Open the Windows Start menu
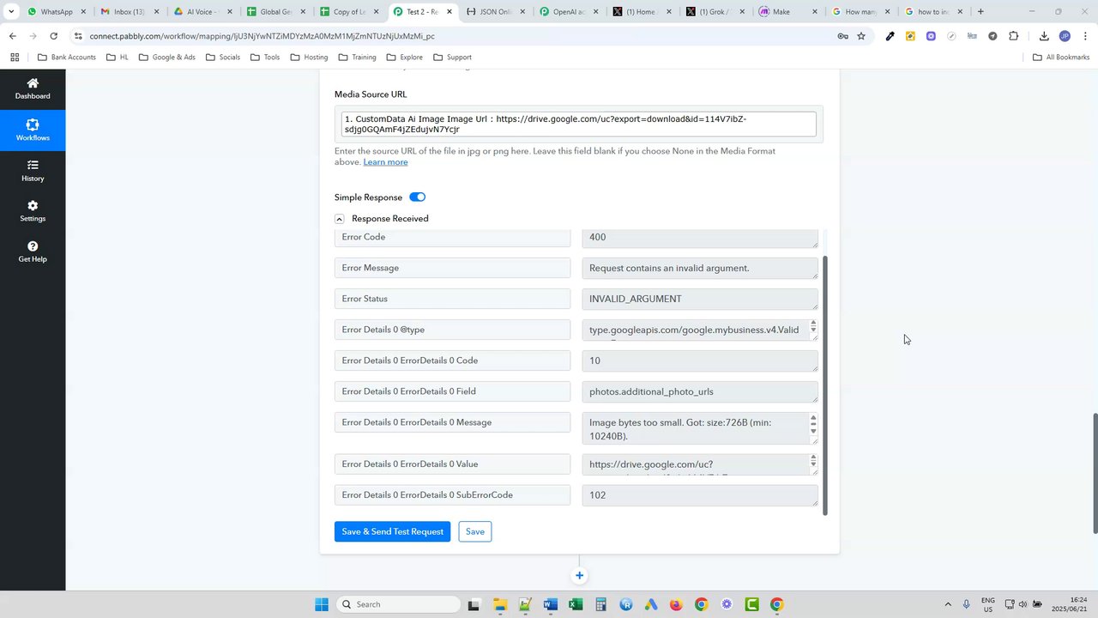This screenshot has height=618, width=1098. coord(322,604)
